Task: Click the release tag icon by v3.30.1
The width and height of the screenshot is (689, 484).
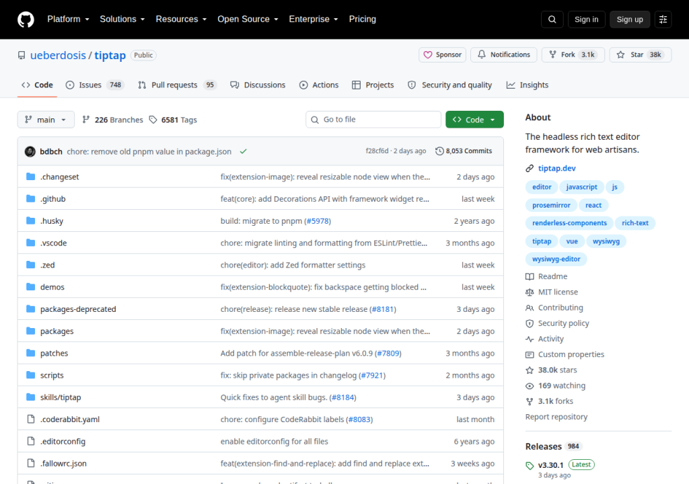Action: coord(530,466)
